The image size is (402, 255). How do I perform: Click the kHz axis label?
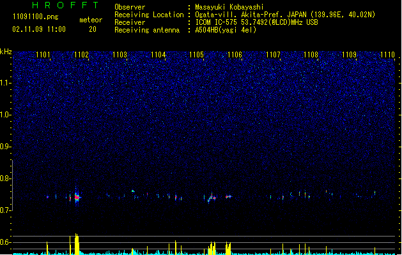point(6,52)
